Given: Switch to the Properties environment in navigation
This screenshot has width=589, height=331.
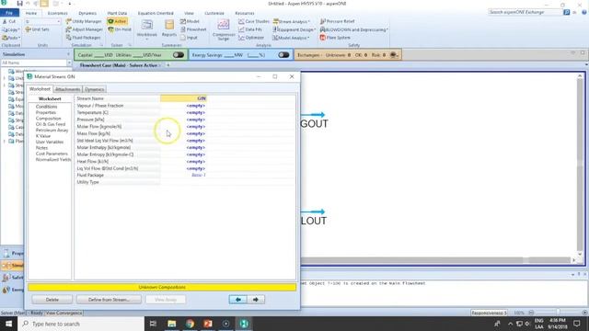Looking at the screenshot, I should (12, 254).
